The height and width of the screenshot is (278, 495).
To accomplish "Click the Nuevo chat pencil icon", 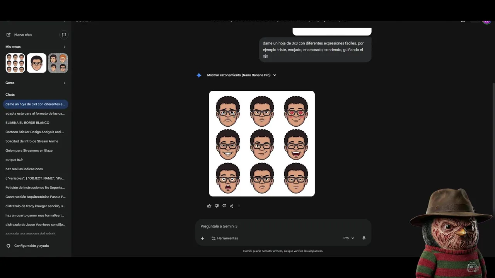I will pyautogui.click(x=9, y=35).
